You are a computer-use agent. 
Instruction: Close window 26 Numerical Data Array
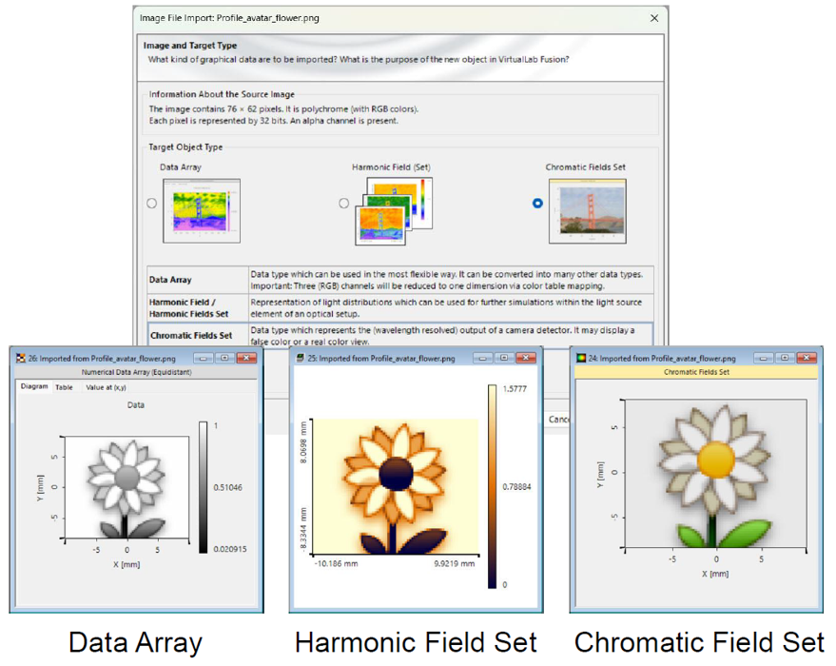click(246, 359)
